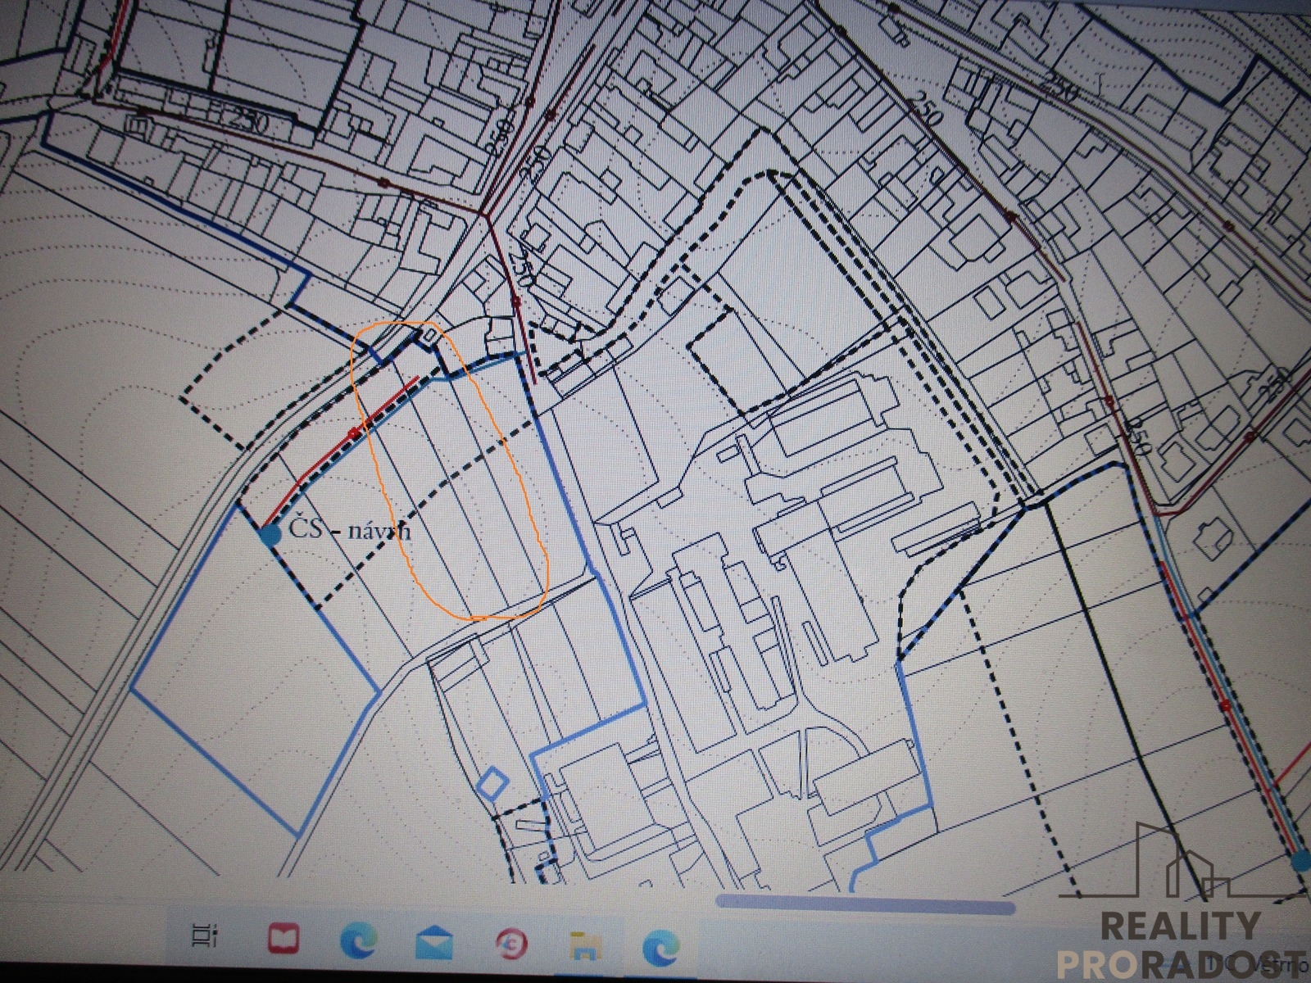Click the blue dot at bottom right edge

[1301, 861]
